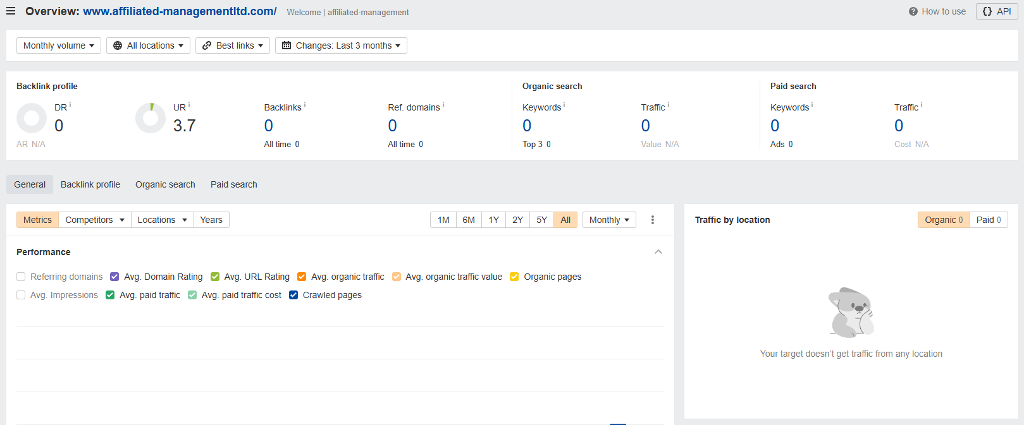1024x425 pixels.
Task: Select Paid 0 in Traffic by location
Action: coord(989,220)
